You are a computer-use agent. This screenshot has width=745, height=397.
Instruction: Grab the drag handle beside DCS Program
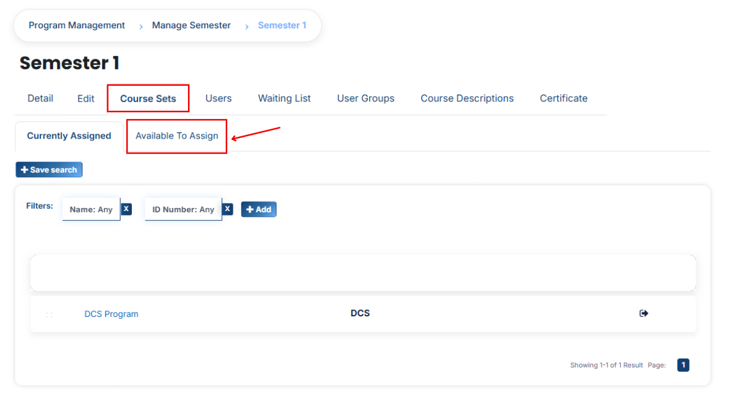pyautogui.click(x=49, y=314)
